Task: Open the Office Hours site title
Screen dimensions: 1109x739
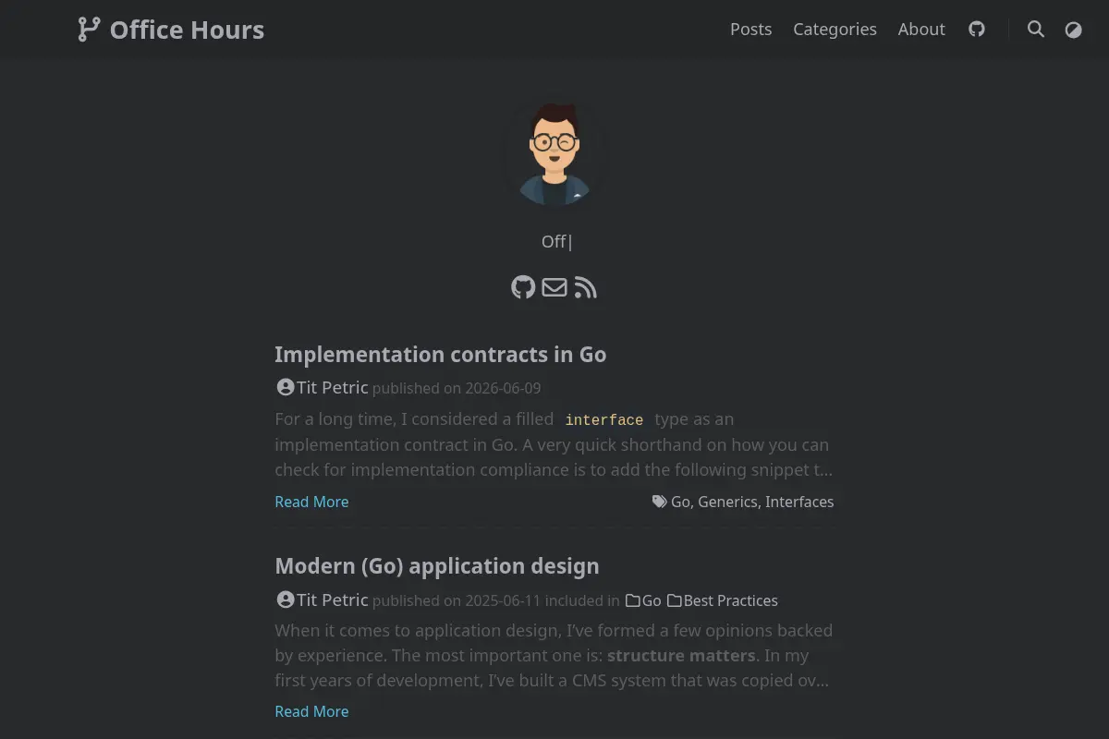Action: point(187,30)
